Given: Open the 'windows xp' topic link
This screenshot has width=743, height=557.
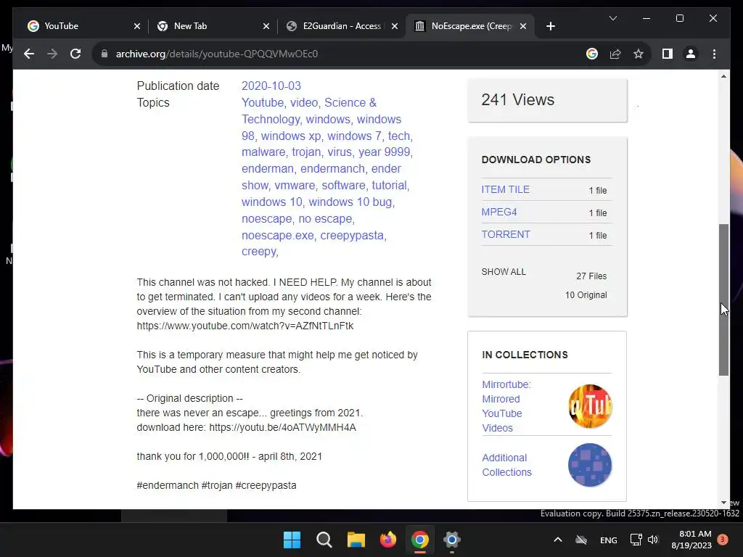Looking at the screenshot, I should click(291, 136).
